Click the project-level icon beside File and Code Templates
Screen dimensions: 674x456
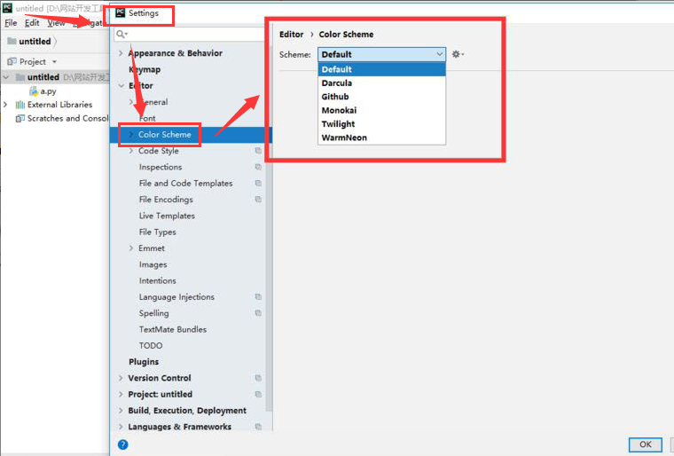coord(258,183)
